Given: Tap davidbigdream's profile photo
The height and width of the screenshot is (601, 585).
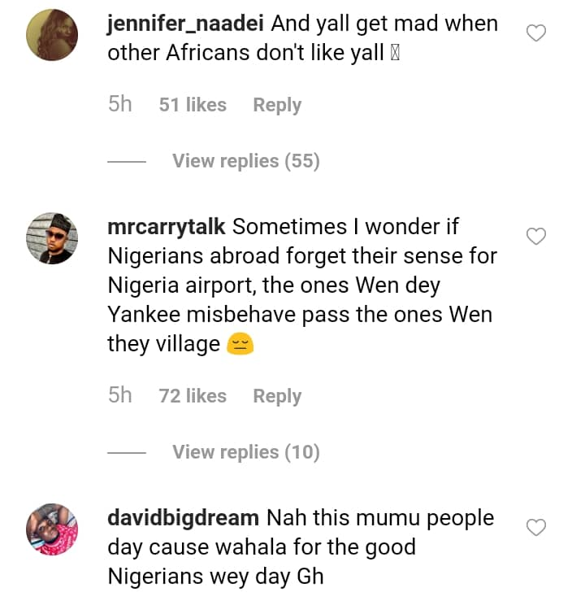Looking at the screenshot, I should point(52,529).
